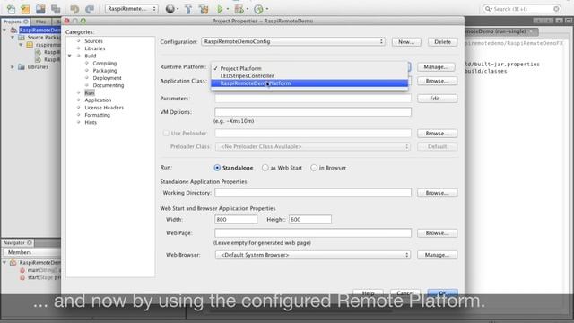This screenshot has width=574, height=323.
Task: Select the Compiling category
Action: [105, 63]
